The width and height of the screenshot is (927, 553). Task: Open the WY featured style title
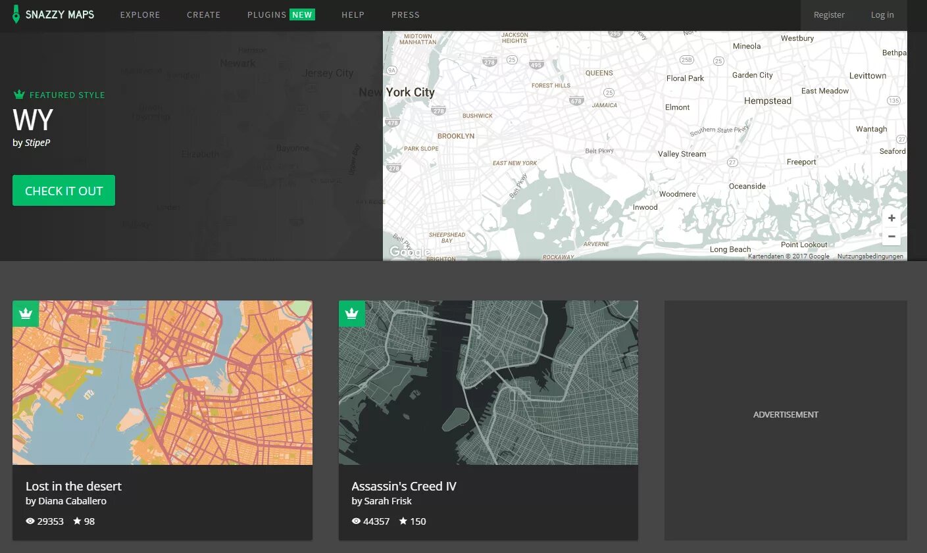pos(33,120)
